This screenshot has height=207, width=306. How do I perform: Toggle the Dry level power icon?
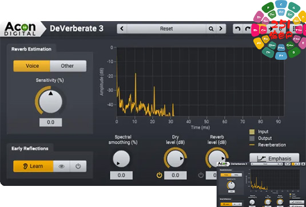tap(159, 175)
